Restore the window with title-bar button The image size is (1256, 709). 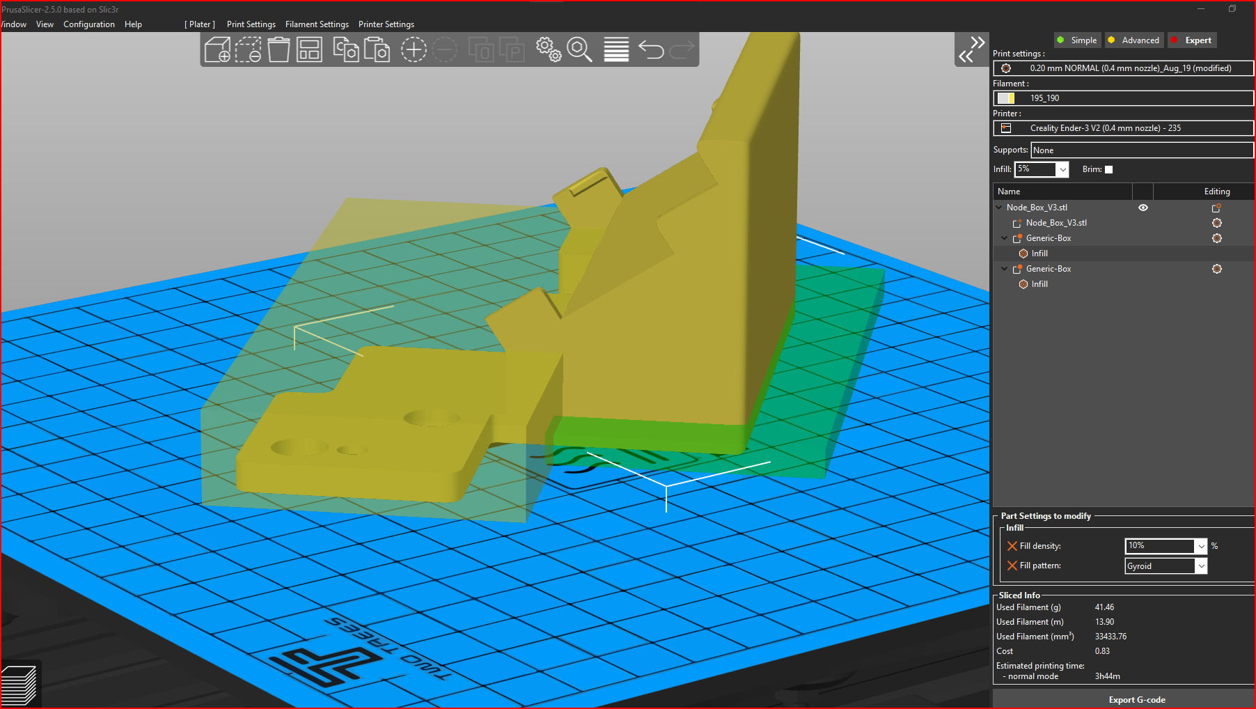1232,8
